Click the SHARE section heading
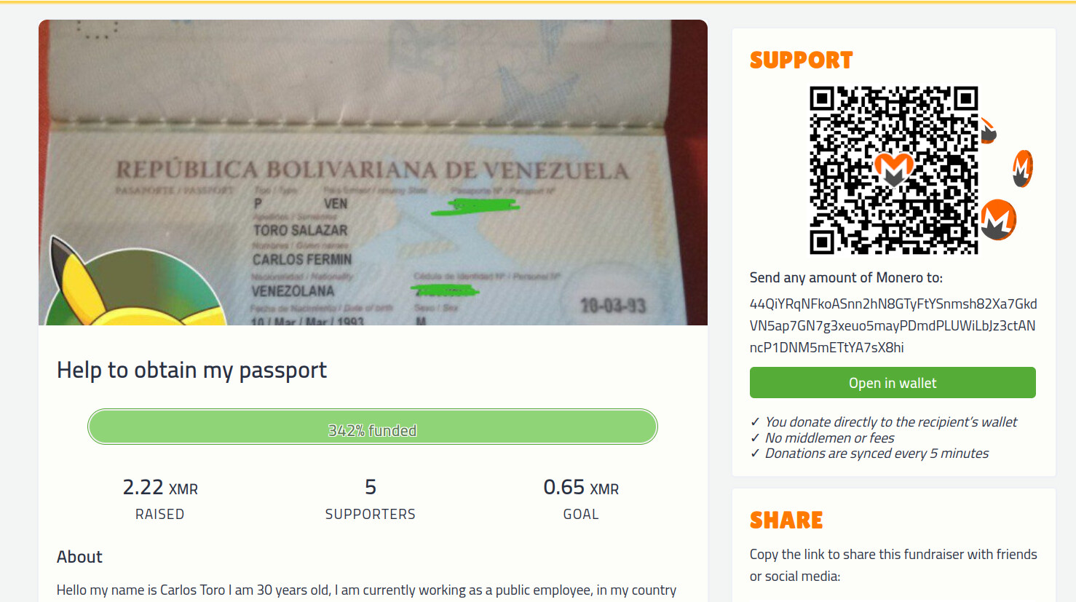Viewport: 1076px width, 602px height. point(786,520)
